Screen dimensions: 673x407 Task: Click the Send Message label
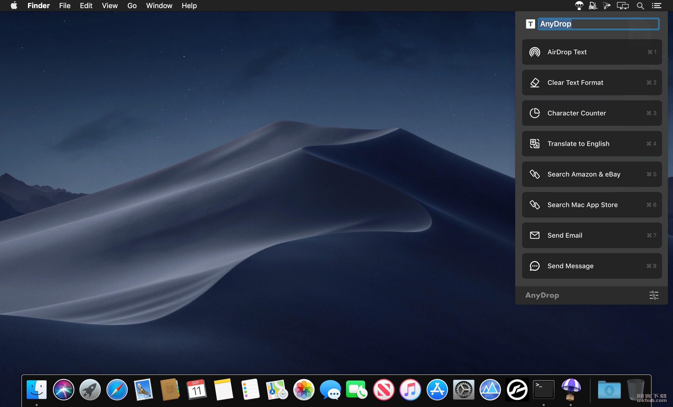click(570, 266)
